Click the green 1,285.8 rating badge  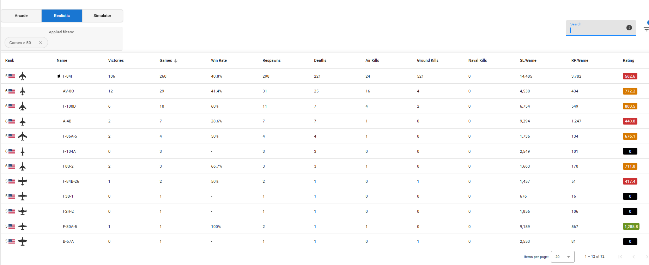(631, 227)
